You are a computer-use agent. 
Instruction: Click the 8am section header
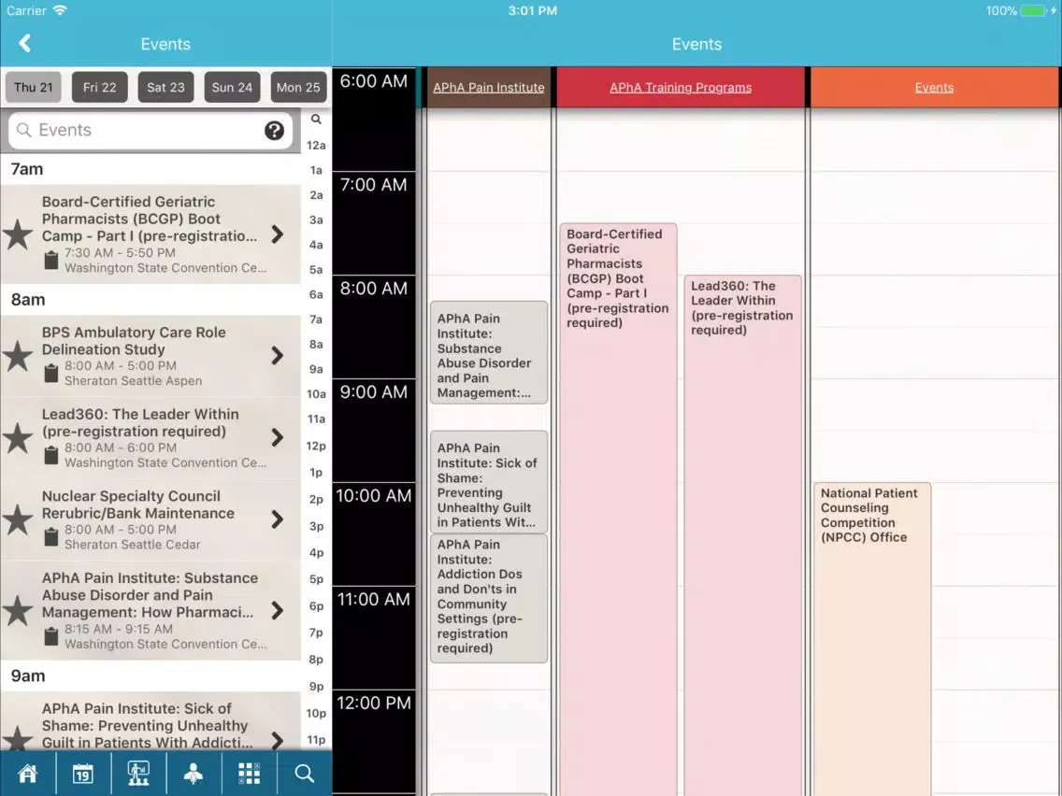(151, 300)
